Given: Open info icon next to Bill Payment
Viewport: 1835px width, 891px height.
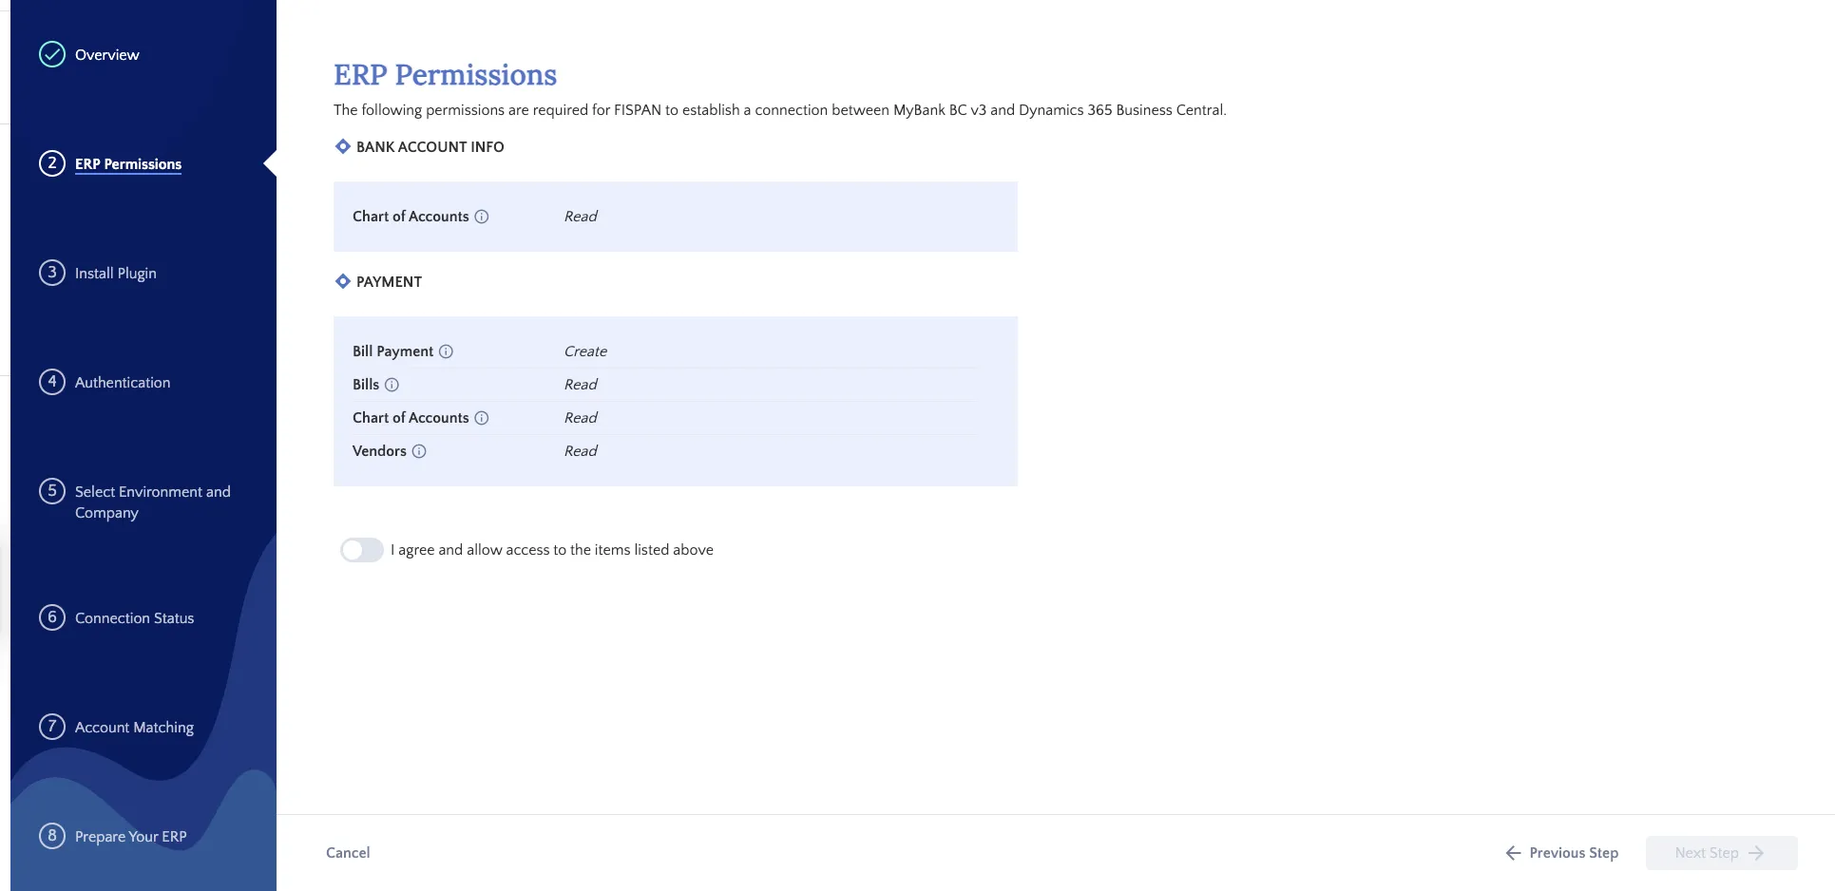Looking at the screenshot, I should tap(446, 351).
